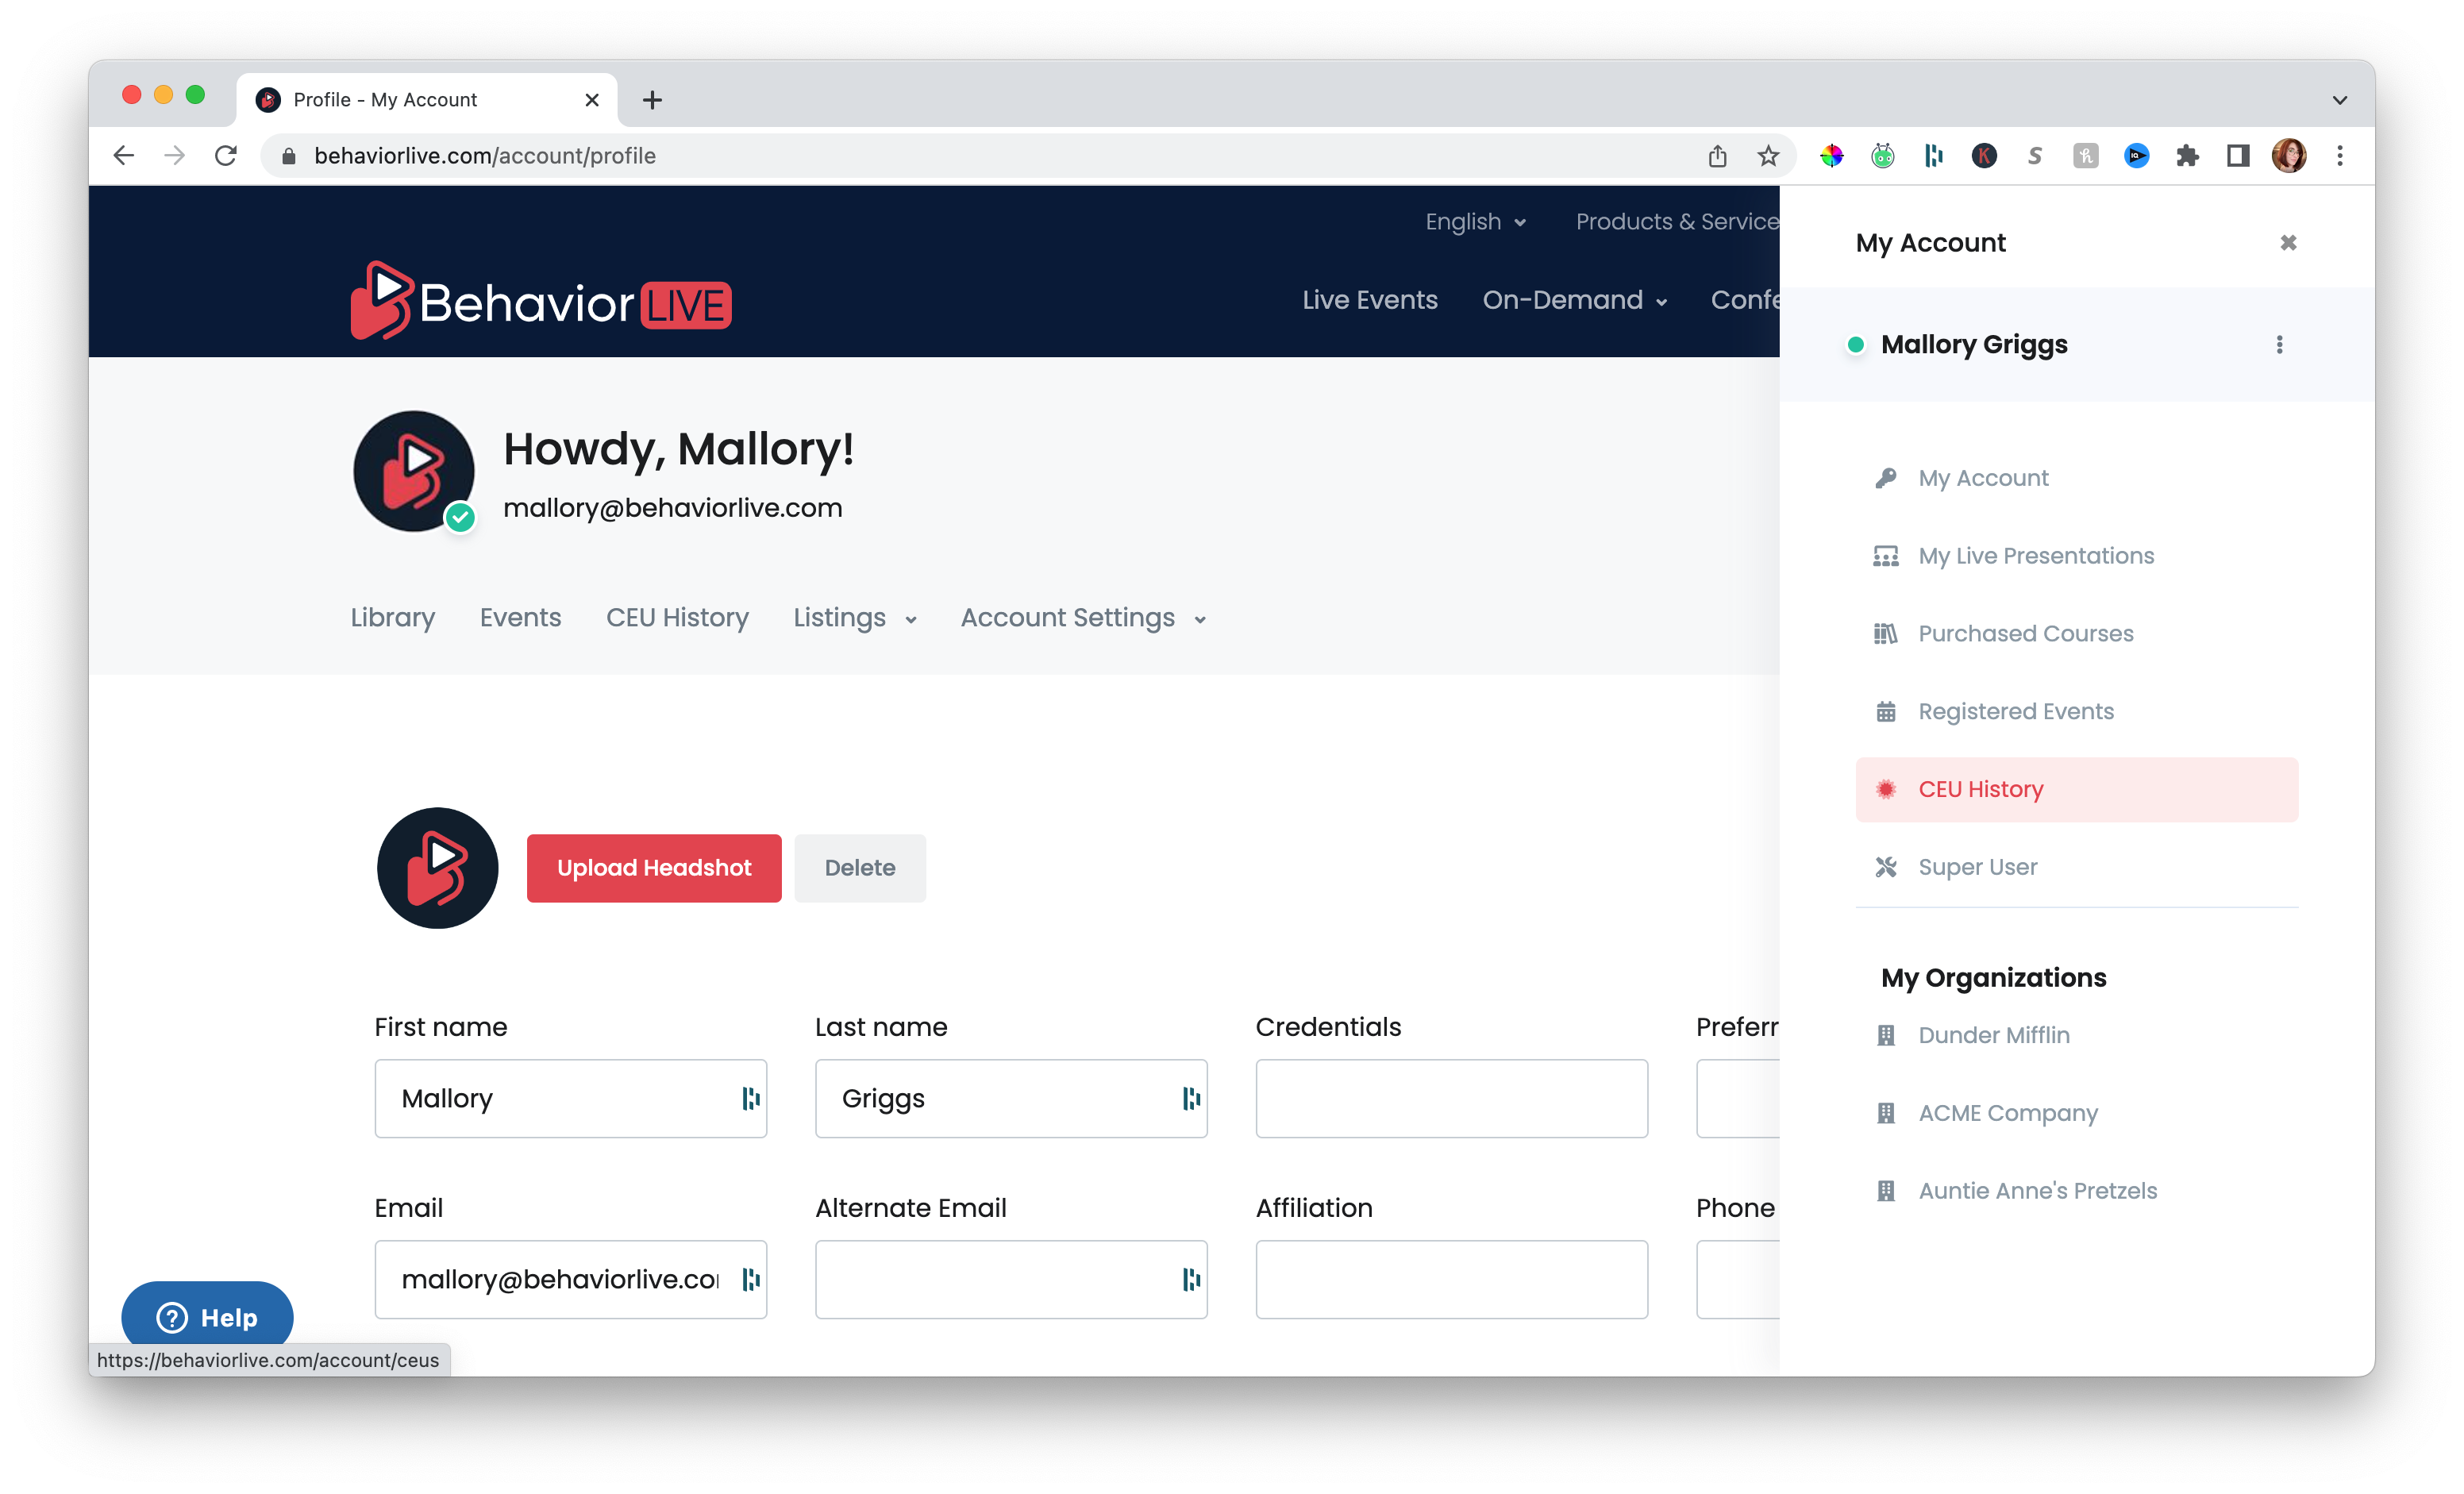This screenshot has height=1494, width=2464.
Task: Click into the Alternate Email field
Action: click(x=1011, y=1280)
